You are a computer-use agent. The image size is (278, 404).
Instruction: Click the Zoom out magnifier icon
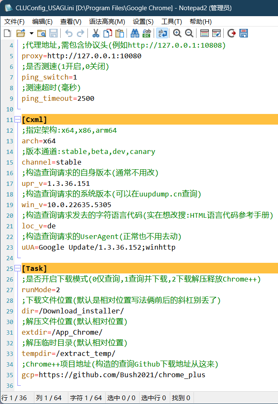coord(189,33)
